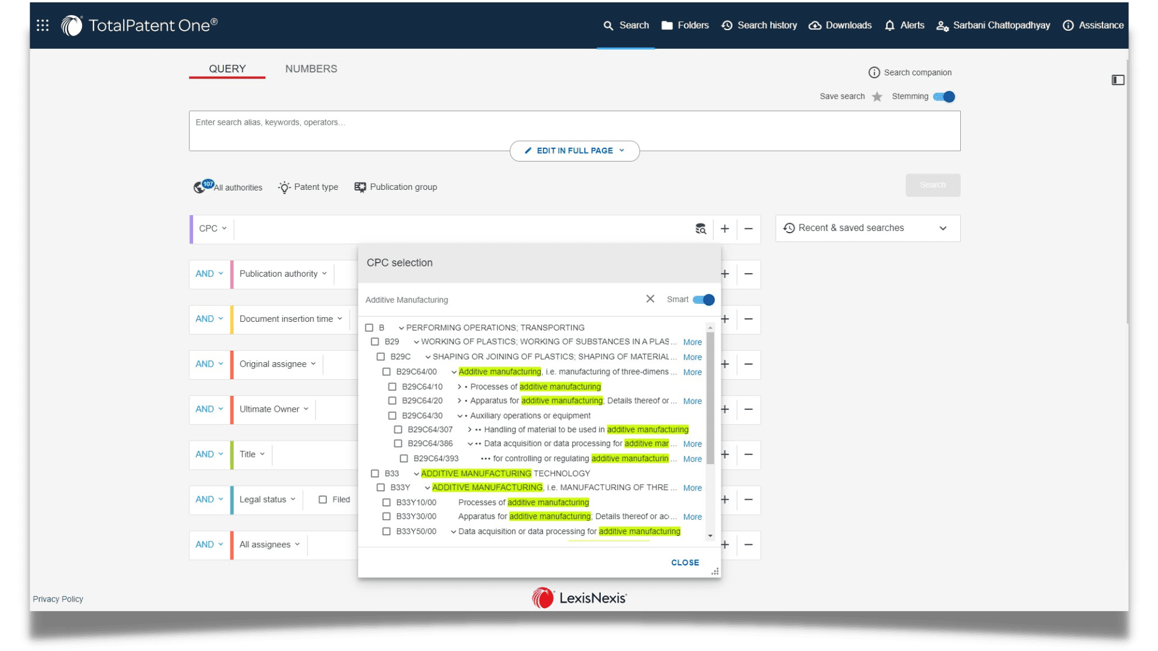Clear the Additive Manufacturing search text
Screen dimensions: 1158x651
[650, 299]
